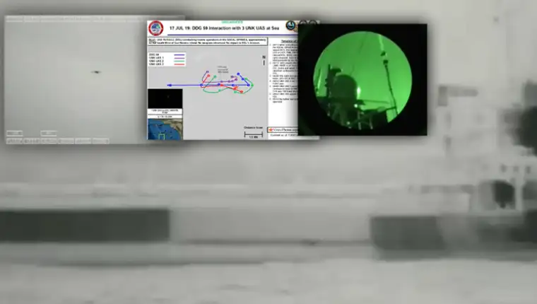Click the north arrow indicator on the slide
The image size is (537, 304).
(264, 60)
